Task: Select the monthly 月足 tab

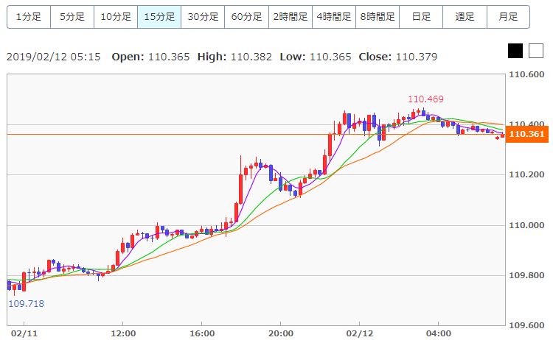Action: coord(508,16)
